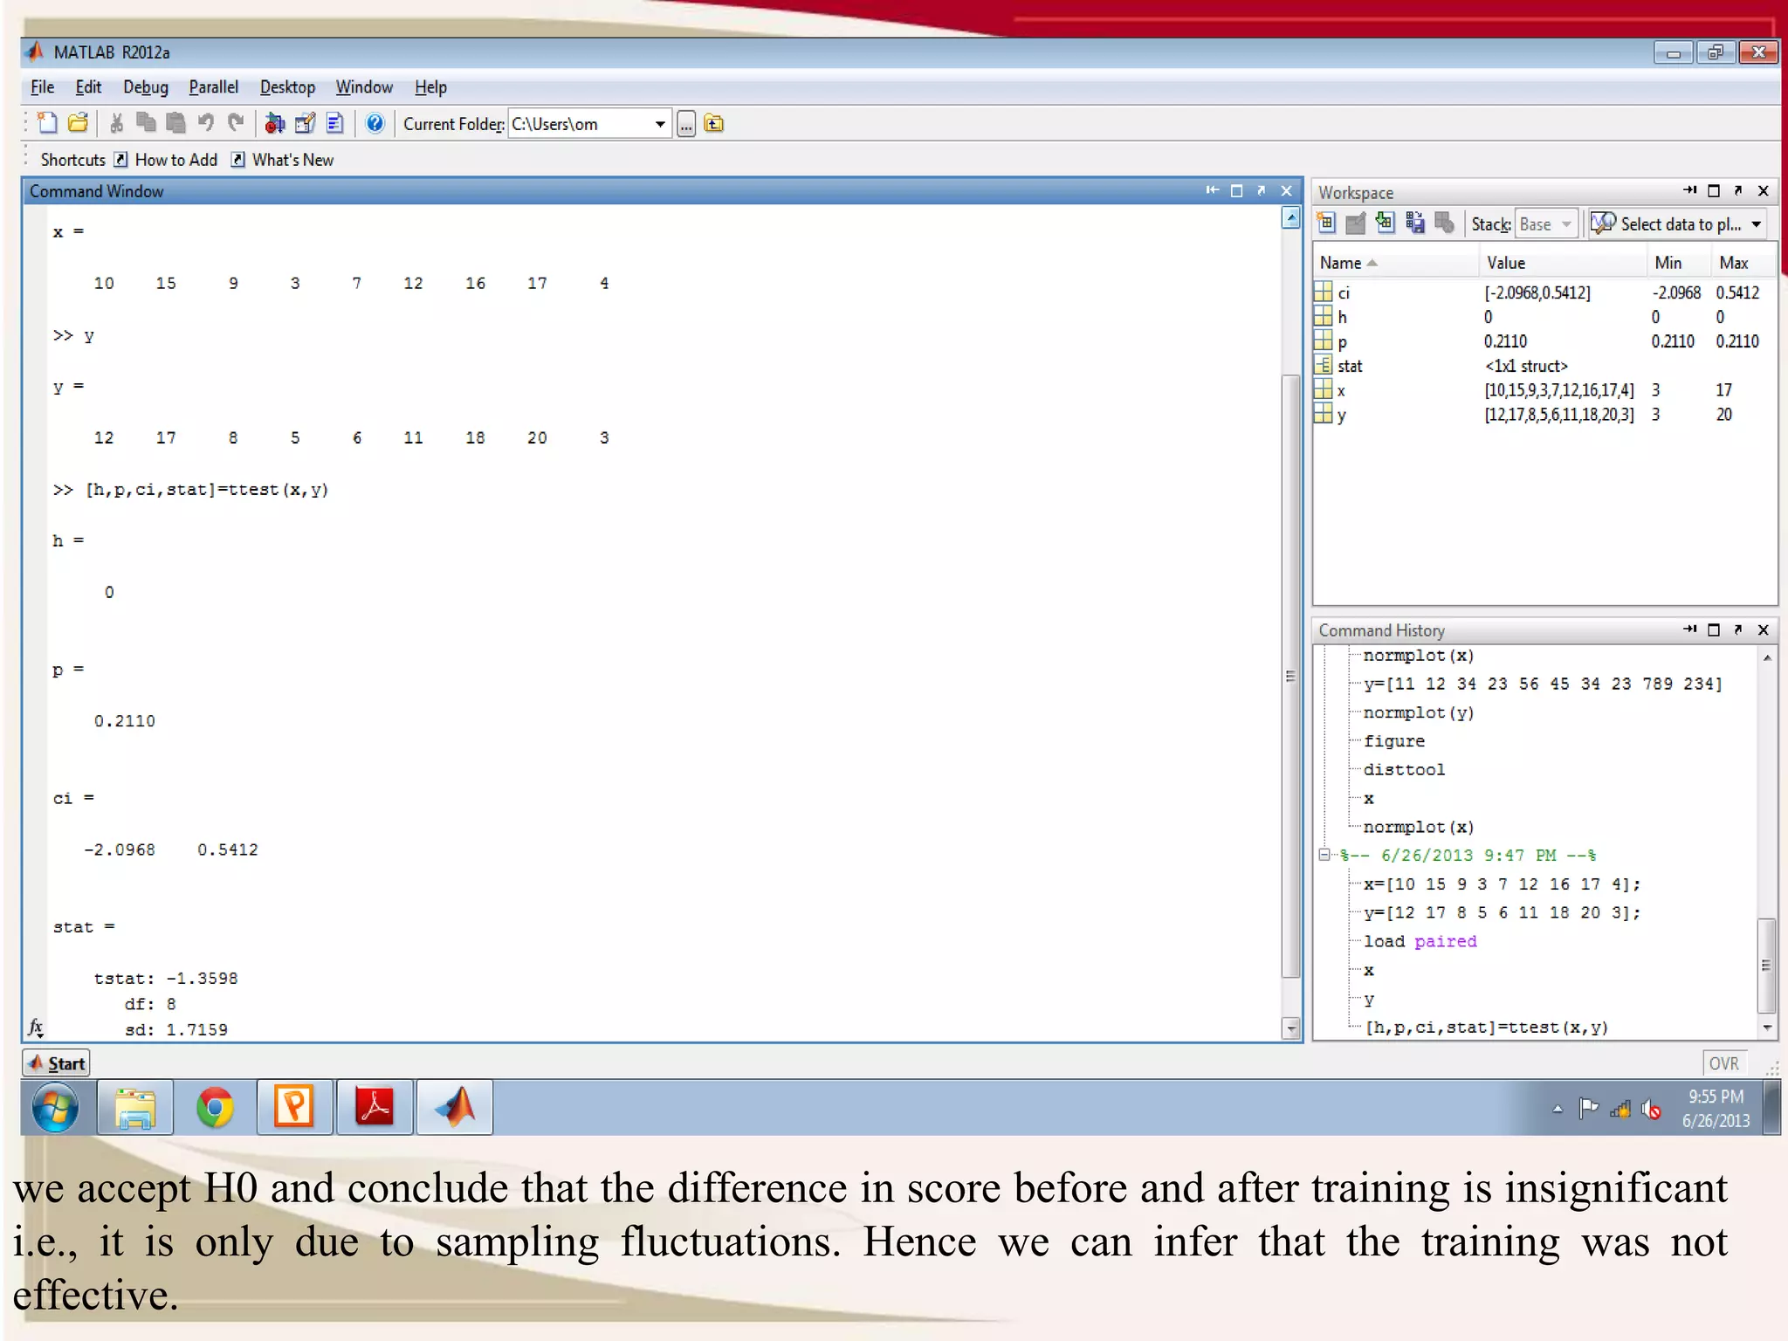Click the Import Data icon in Workspace

(1386, 223)
